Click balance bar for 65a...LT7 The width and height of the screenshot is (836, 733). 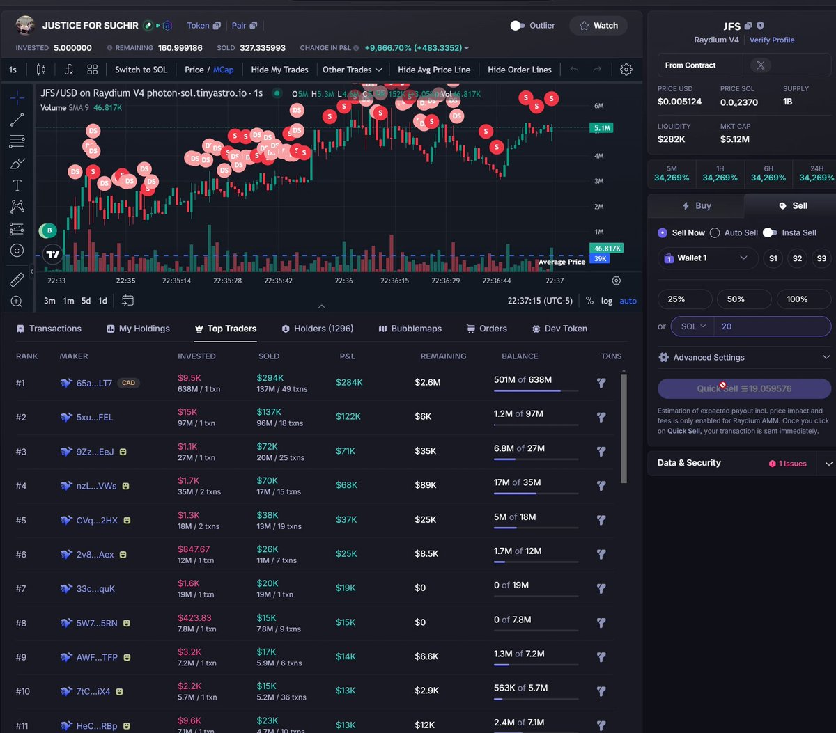(x=536, y=391)
